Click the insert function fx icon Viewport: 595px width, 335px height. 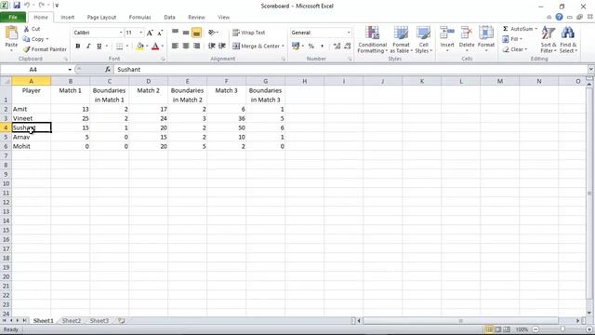[108, 70]
